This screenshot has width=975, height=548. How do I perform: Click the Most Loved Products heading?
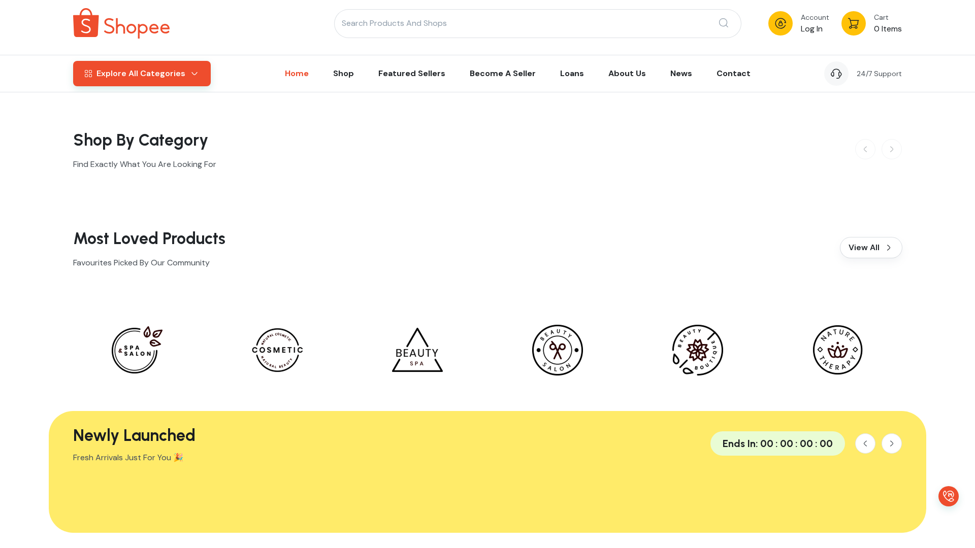click(x=149, y=238)
